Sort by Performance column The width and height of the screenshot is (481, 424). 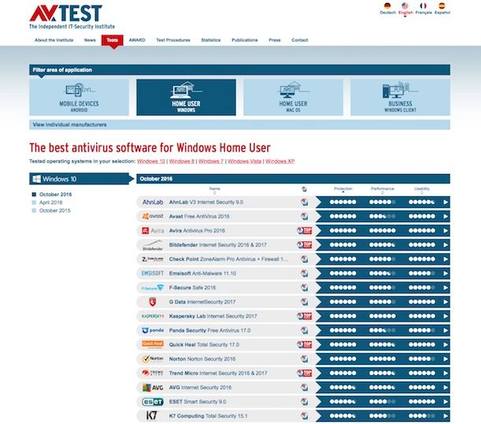[x=382, y=190]
